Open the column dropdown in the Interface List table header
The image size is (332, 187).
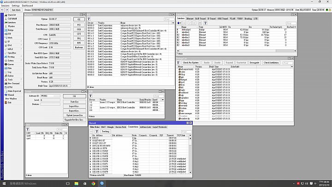coord(295,27)
